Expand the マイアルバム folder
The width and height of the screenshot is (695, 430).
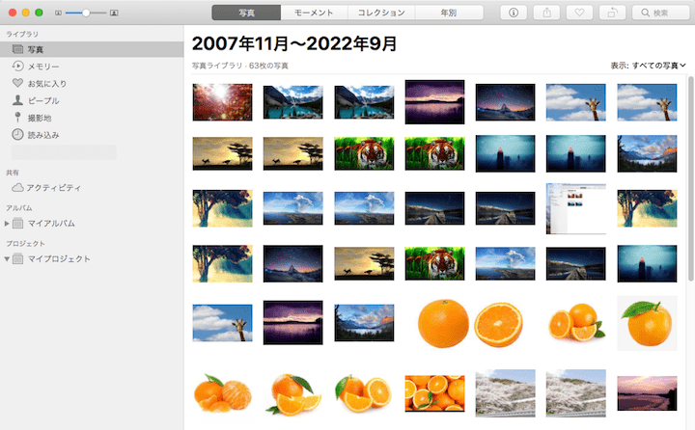8,224
